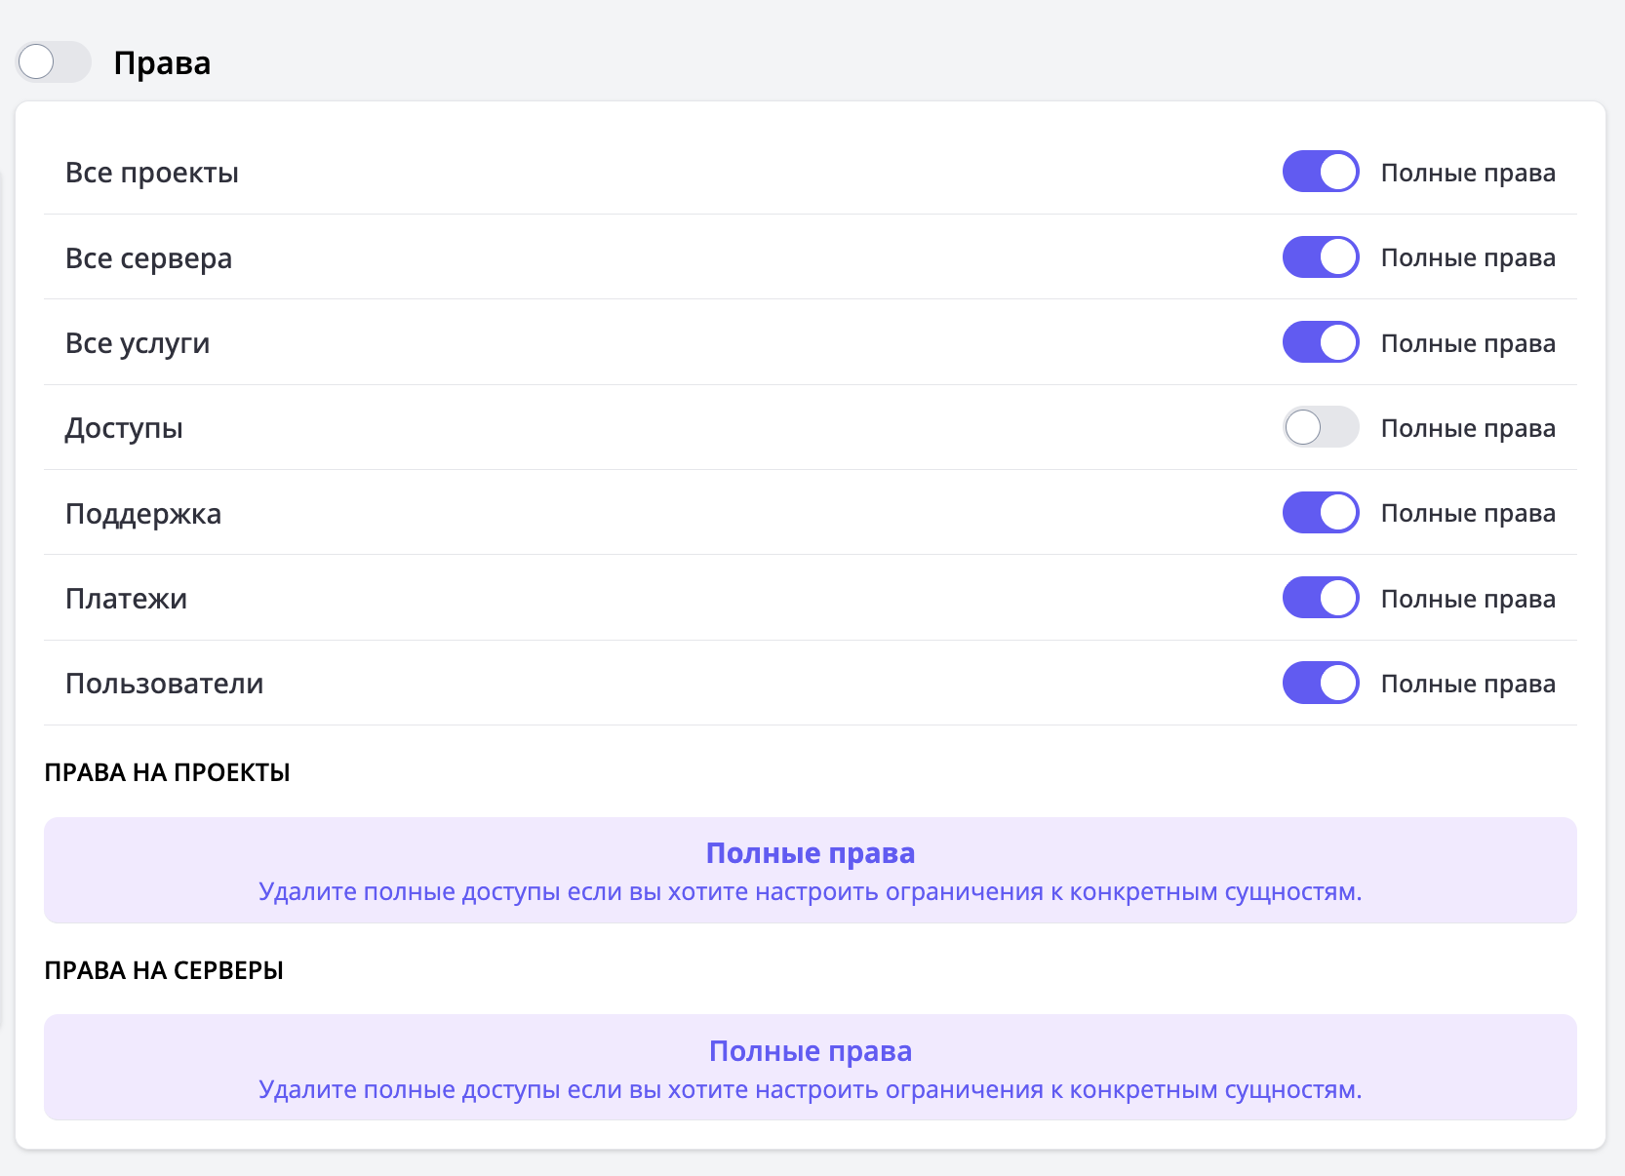
Task: Click "Полные права" text beside Платежи switch
Action: (1467, 599)
